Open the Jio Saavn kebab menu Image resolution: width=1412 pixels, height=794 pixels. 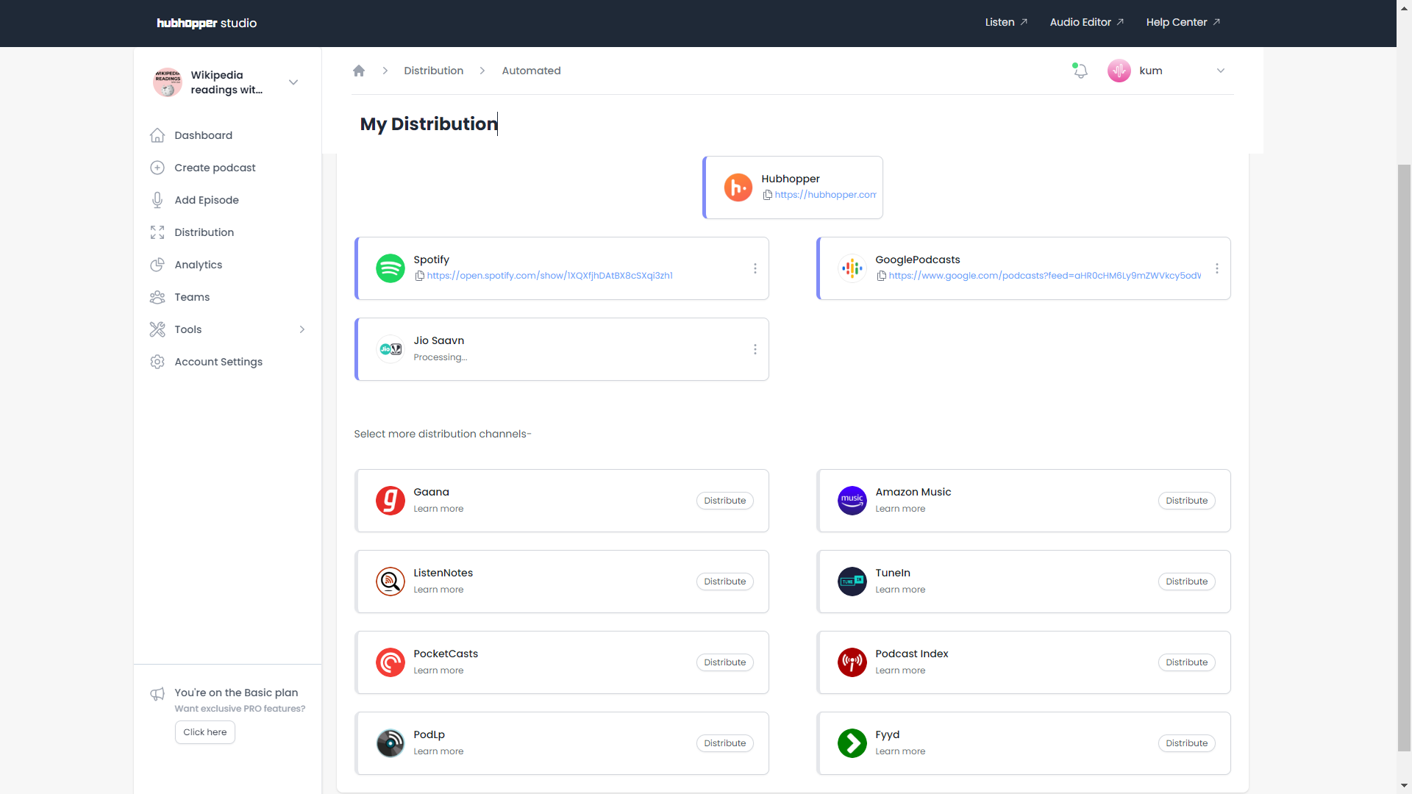pos(755,349)
